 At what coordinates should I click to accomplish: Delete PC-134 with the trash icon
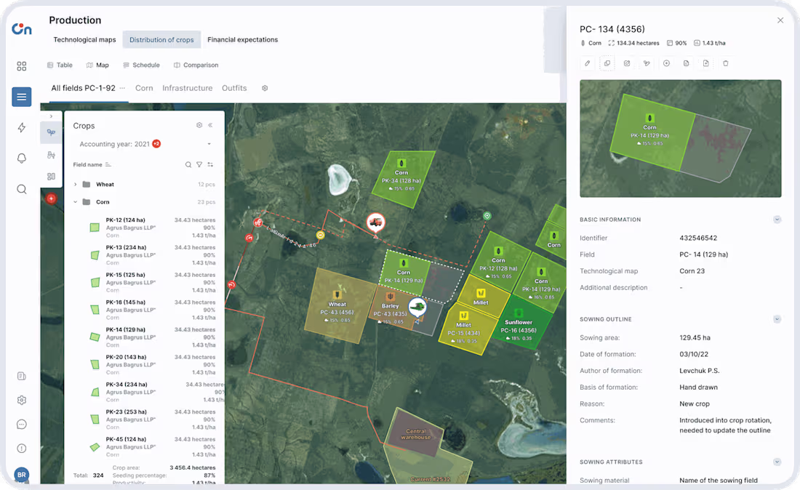(x=726, y=63)
